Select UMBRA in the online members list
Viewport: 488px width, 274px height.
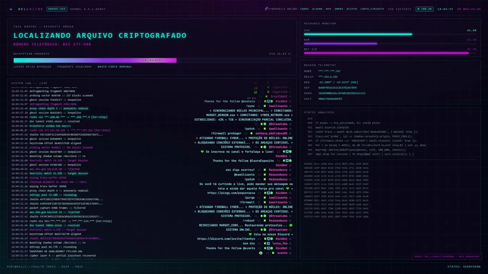click(x=339, y=9)
